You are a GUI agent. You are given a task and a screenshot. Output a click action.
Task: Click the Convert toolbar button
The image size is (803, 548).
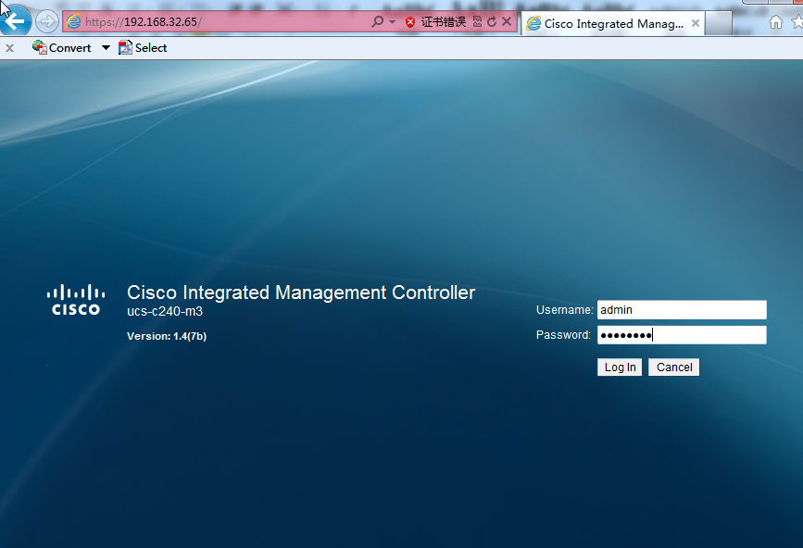click(61, 47)
